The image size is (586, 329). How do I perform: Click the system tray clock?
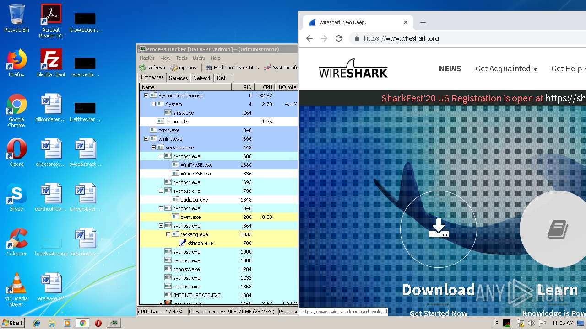(563, 323)
